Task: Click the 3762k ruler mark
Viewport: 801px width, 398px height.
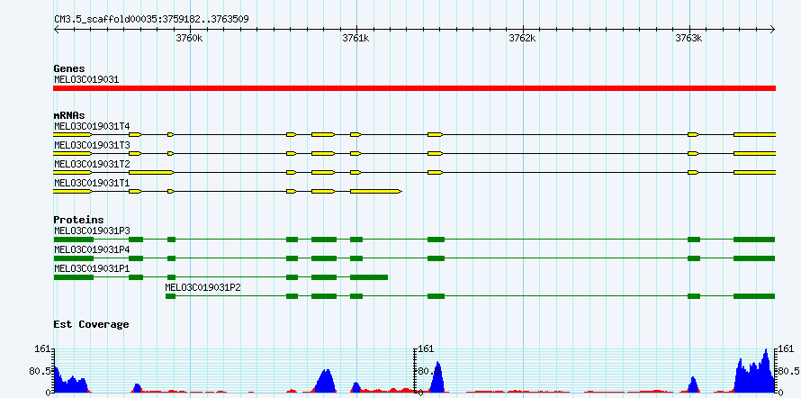Action: pos(522,38)
